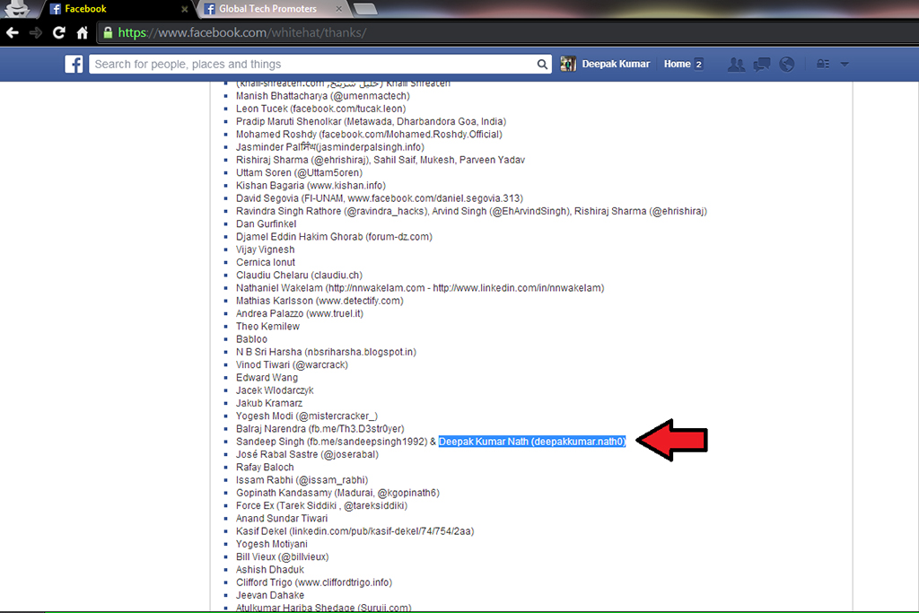
Task: Click the browser address bar URL
Action: point(242,33)
